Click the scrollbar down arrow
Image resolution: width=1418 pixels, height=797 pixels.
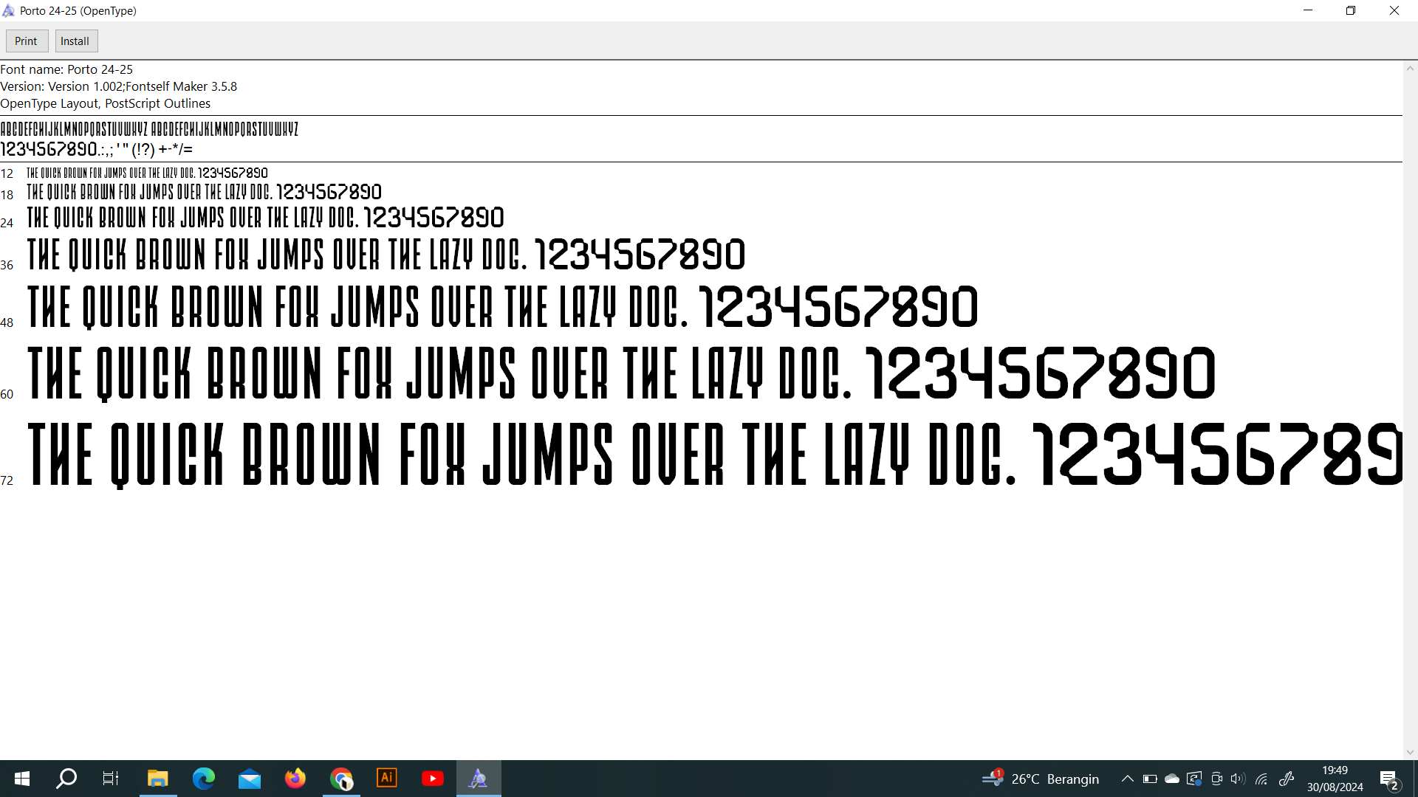[1410, 752]
